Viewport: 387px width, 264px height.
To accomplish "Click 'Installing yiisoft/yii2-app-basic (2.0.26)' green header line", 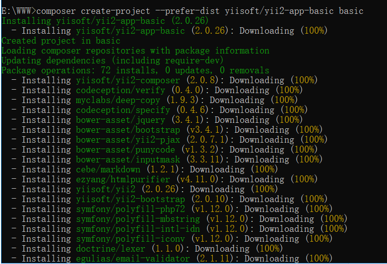I will click(105, 21).
